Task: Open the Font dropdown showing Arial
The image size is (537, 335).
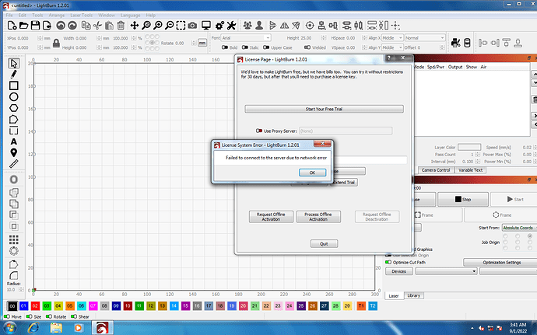Action: 246,37
